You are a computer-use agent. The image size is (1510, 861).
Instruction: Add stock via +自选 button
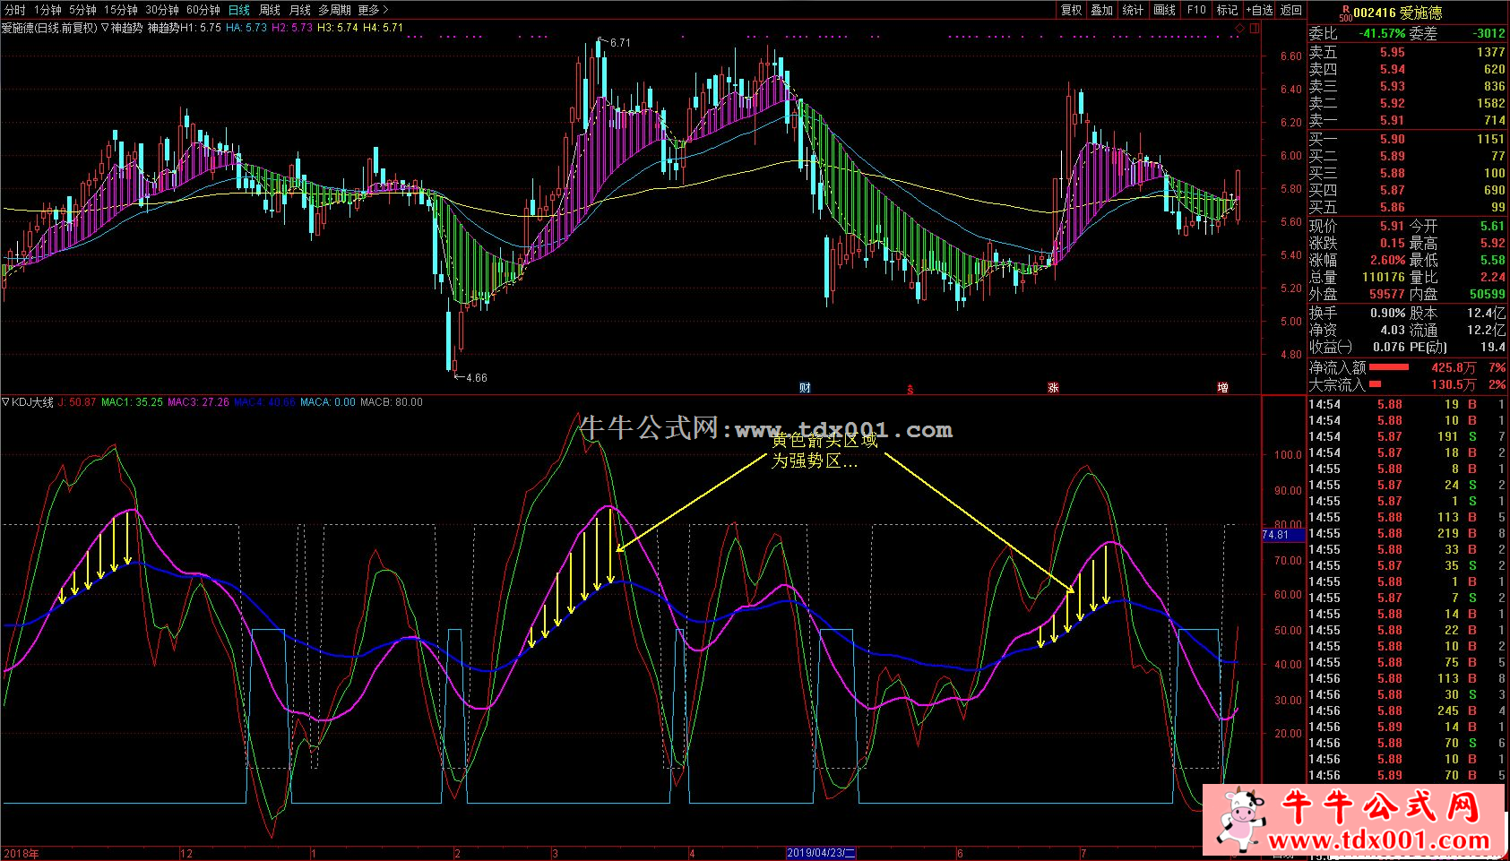point(1259,10)
